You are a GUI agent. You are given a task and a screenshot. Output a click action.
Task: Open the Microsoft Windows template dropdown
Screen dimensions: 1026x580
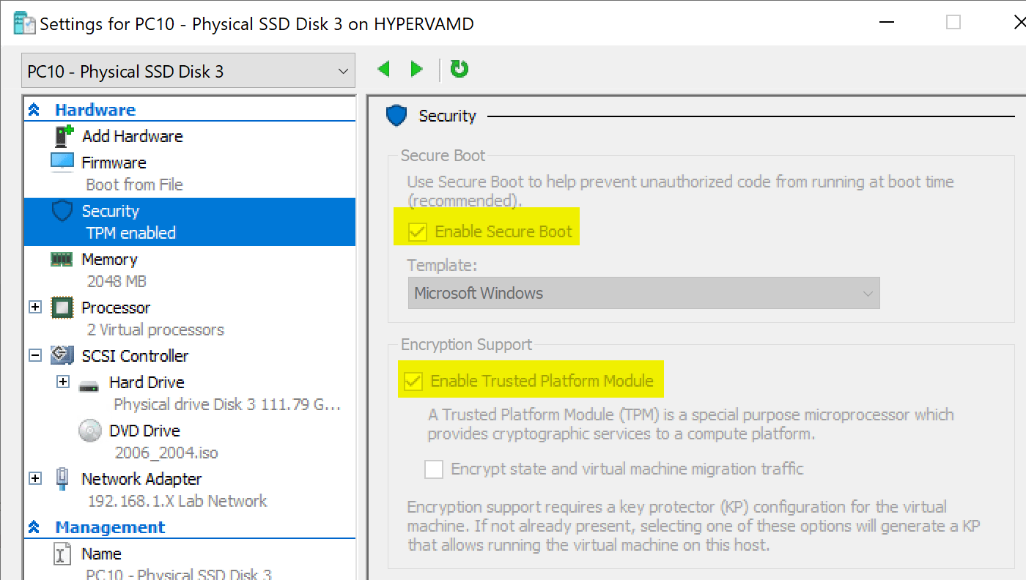click(x=868, y=293)
